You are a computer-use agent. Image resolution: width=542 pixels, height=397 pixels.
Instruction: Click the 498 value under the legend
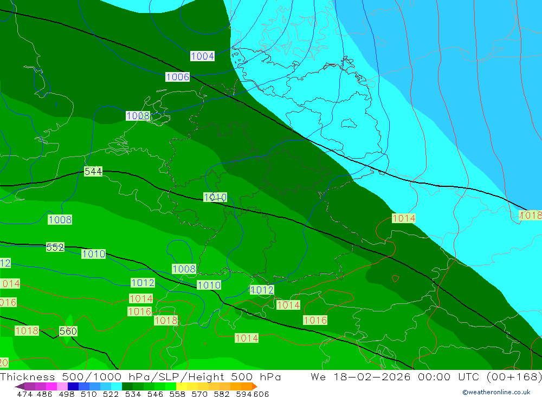coord(66,394)
